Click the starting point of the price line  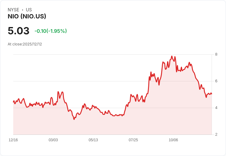click(x=14, y=102)
